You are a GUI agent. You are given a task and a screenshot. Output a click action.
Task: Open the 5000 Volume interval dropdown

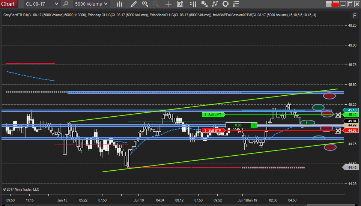(x=91, y=4)
